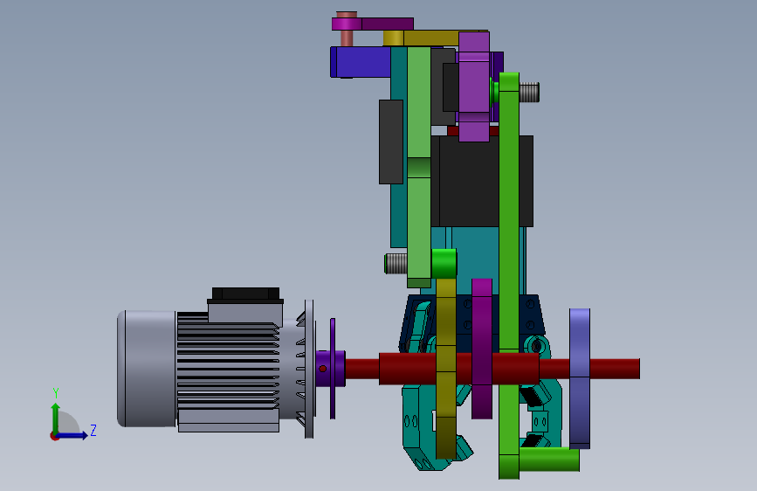Select the green horizontal bar at bottom right
Screen dimensions: 757x491
[x=549, y=459]
